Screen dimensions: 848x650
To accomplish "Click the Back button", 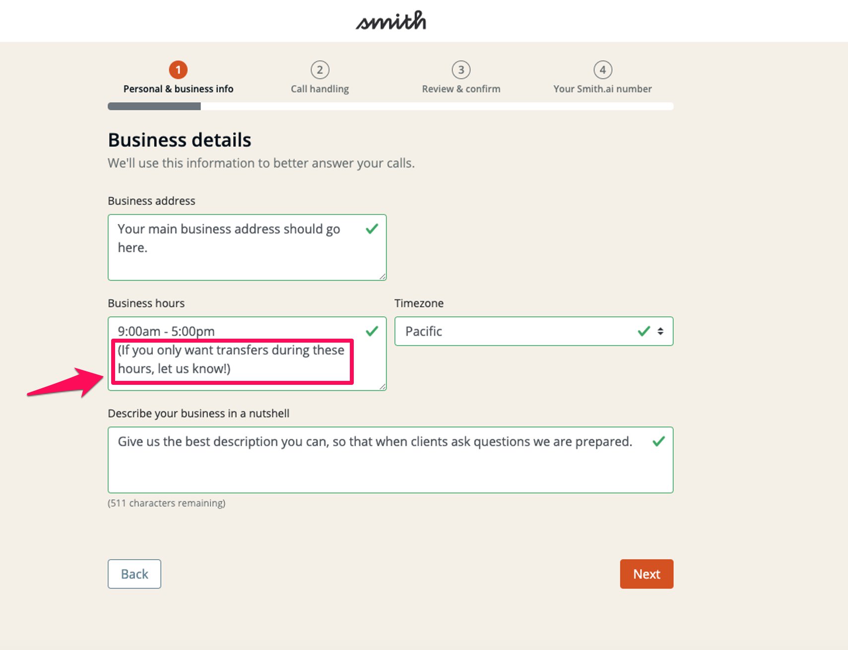I will click(x=134, y=574).
